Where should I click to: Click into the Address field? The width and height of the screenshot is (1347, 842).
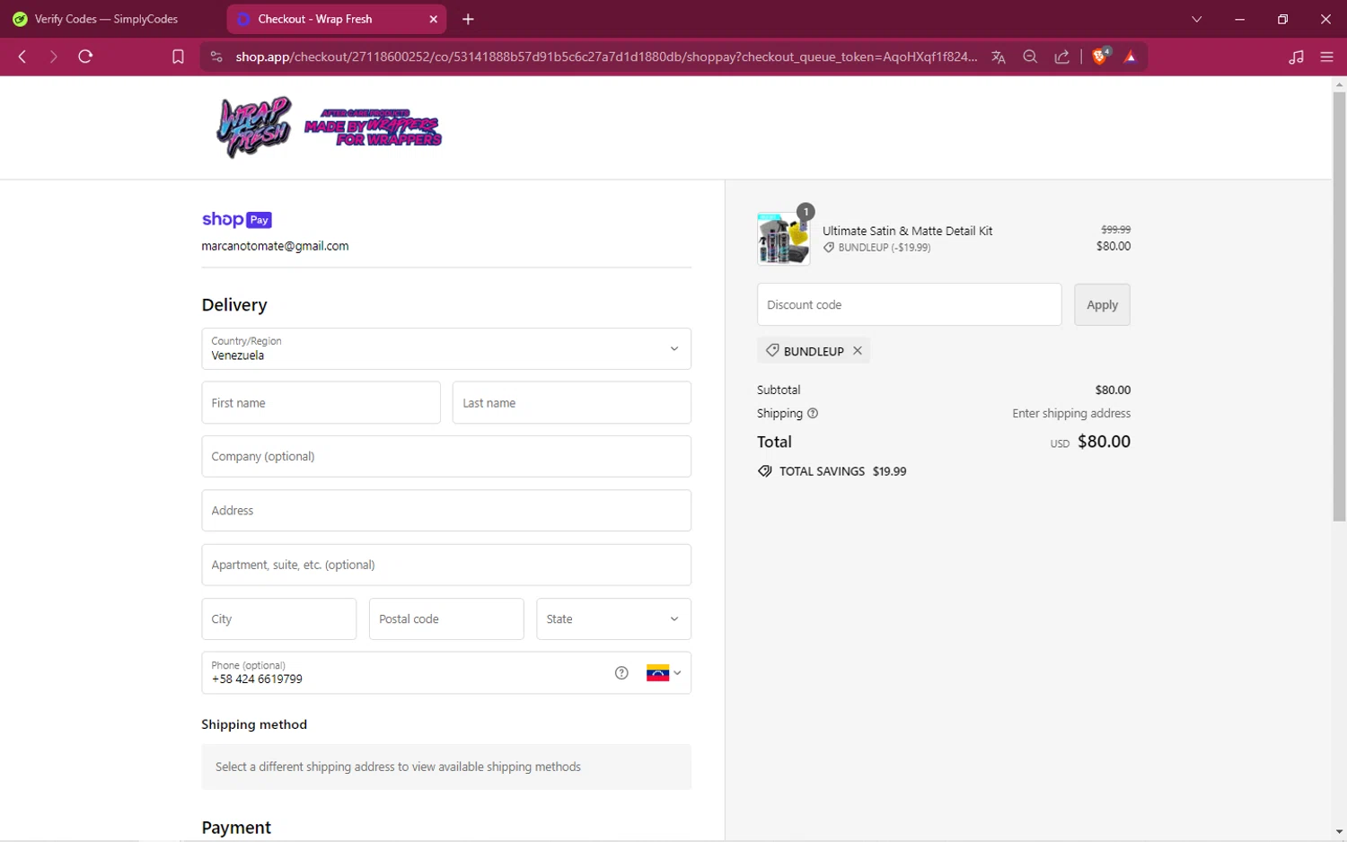(x=446, y=510)
